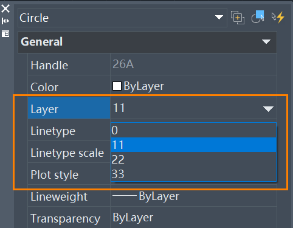This screenshot has height=228, width=293.
Task: Select layer 22 from the dropdown
Action: pyautogui.click(x=193, y=159)
